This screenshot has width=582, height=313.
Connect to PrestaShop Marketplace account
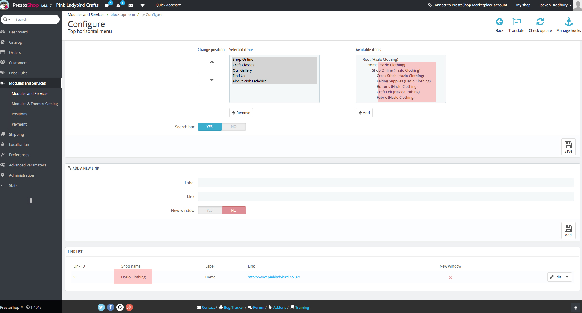click(x=467, y=5)
